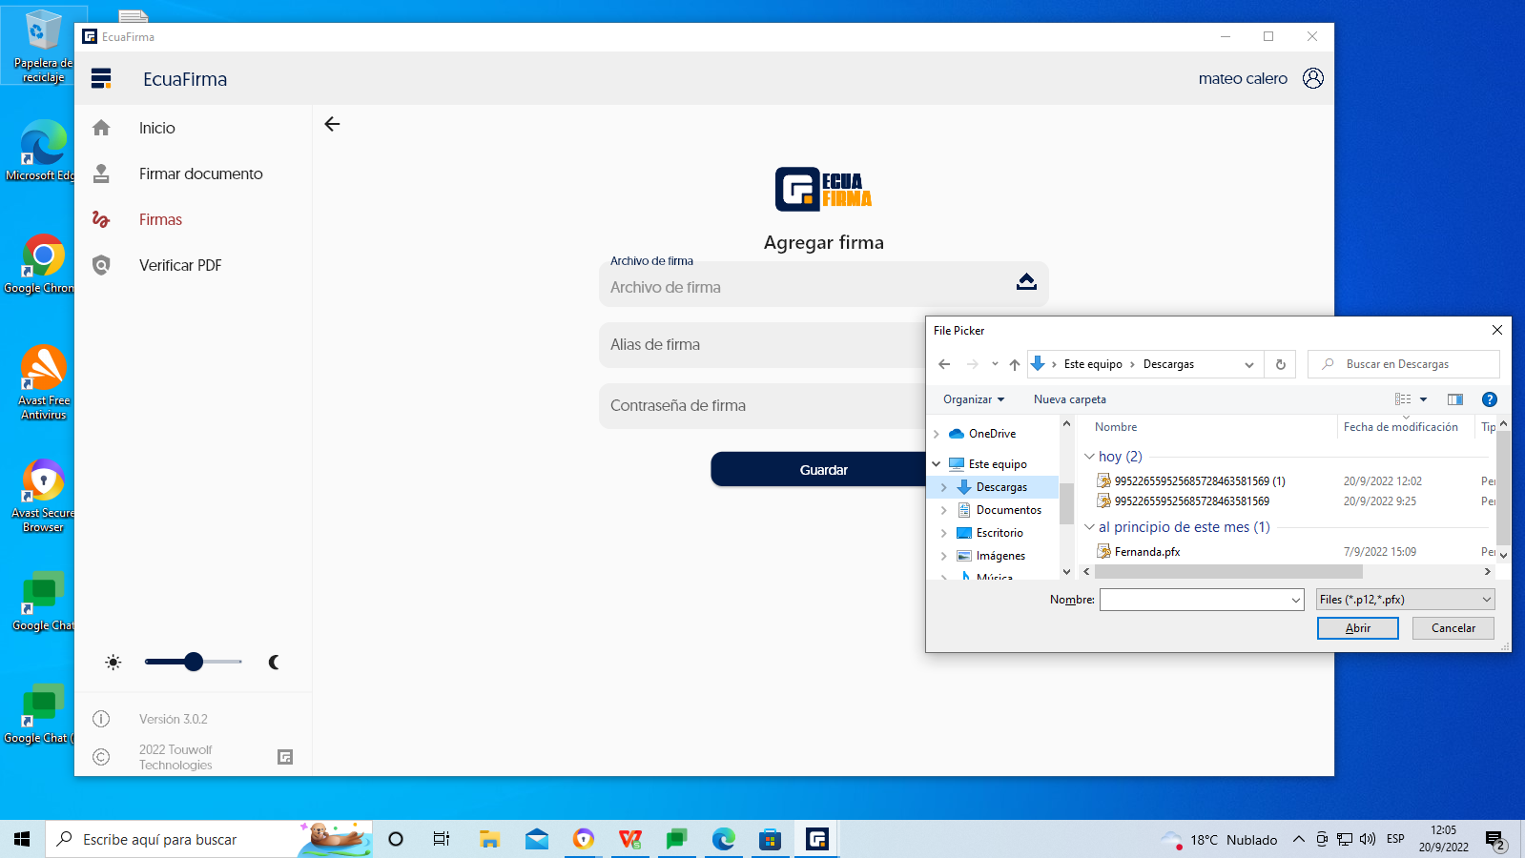Click Nueva carpeta in File Picker
This screenshot has width=1525, height=858.
pyautogui.click(x=1070, y=399)
